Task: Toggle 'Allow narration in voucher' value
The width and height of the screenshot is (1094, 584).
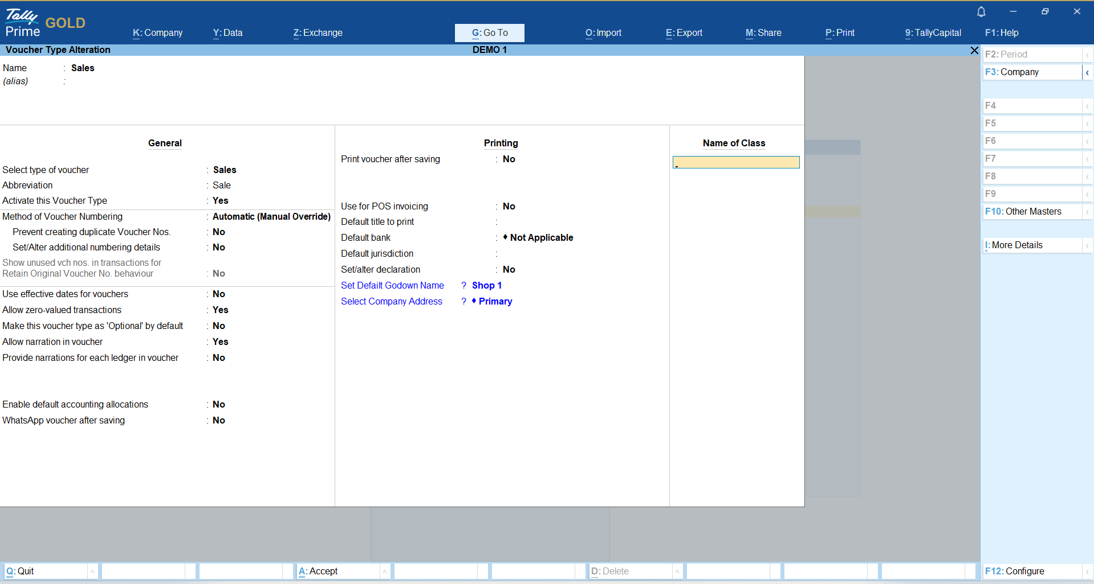Action: 221,342
